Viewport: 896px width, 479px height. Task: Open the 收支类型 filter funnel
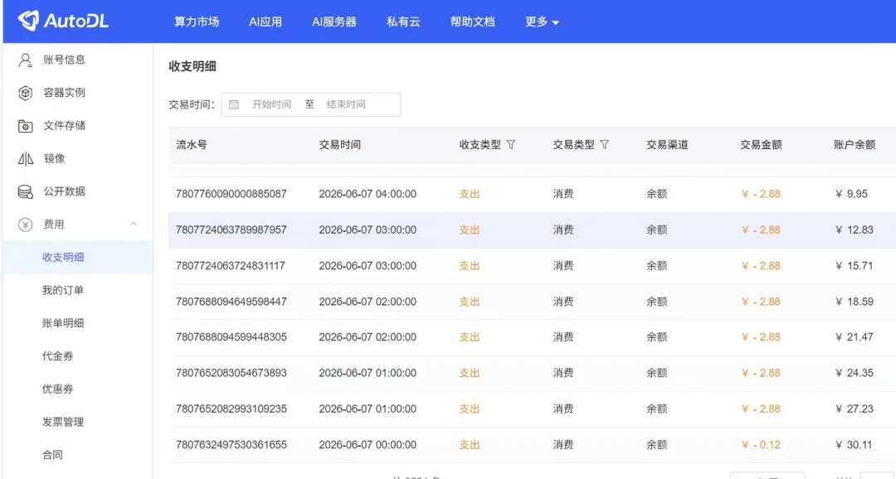click(x=511, y=144)
